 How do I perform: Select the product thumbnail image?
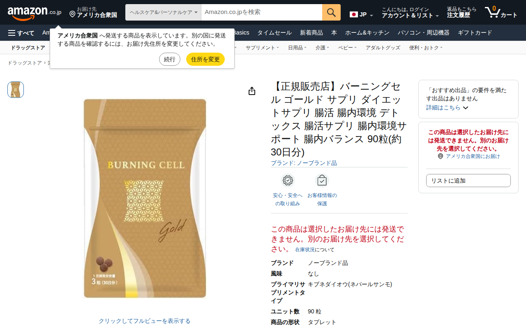tap(16, 90)
